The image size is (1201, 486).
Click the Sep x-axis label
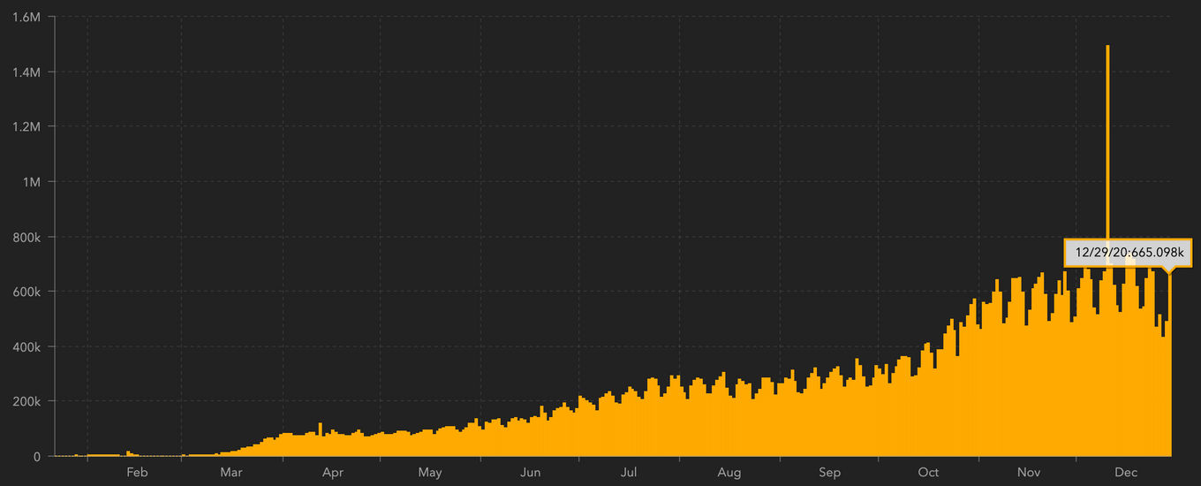point(830,473)
